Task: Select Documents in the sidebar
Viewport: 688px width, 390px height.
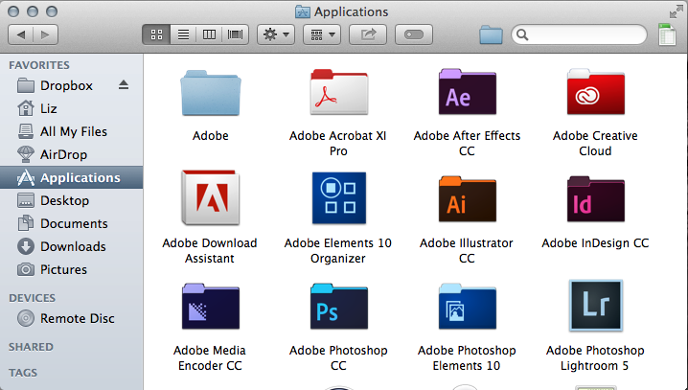Action: [71, 223]
